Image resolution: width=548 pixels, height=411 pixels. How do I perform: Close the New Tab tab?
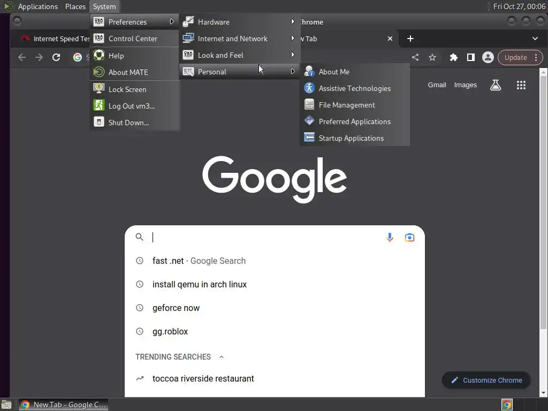[x=390, y=39]
